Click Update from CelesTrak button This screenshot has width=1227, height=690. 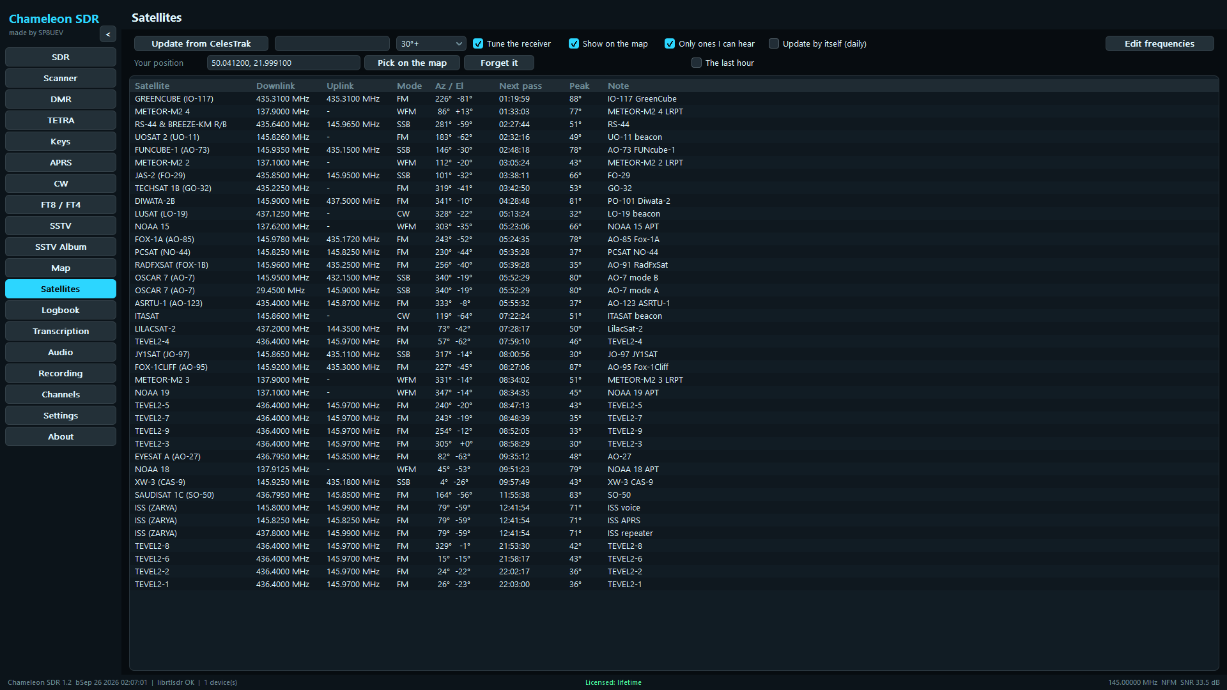[201, 44]
